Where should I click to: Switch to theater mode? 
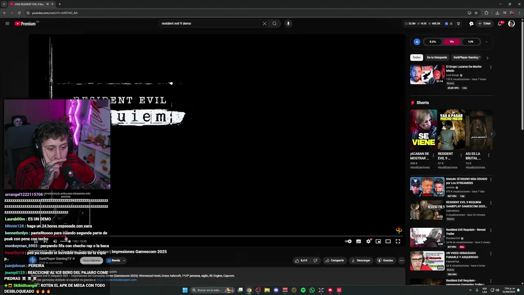[x=388, y=241]
